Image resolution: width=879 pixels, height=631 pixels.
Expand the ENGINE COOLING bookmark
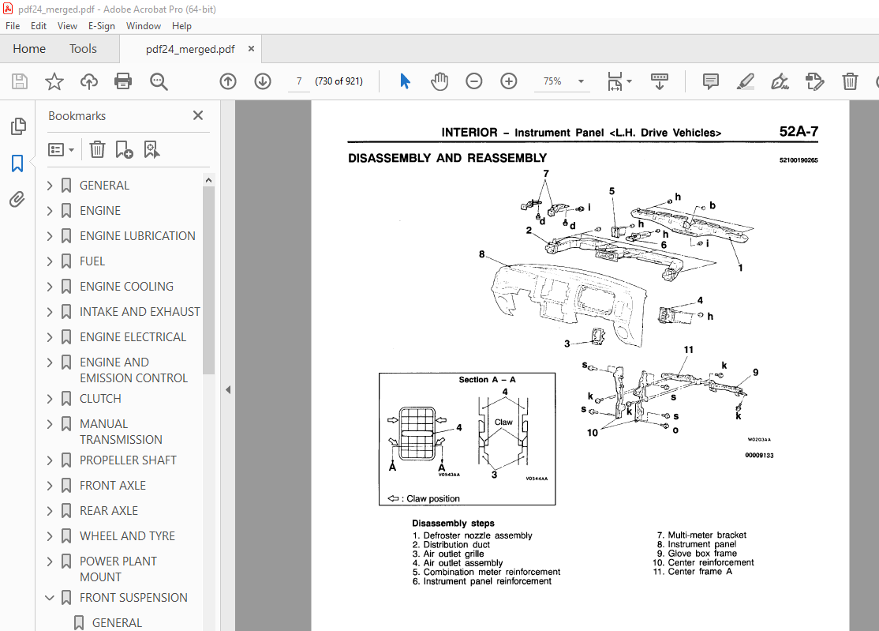50,287
